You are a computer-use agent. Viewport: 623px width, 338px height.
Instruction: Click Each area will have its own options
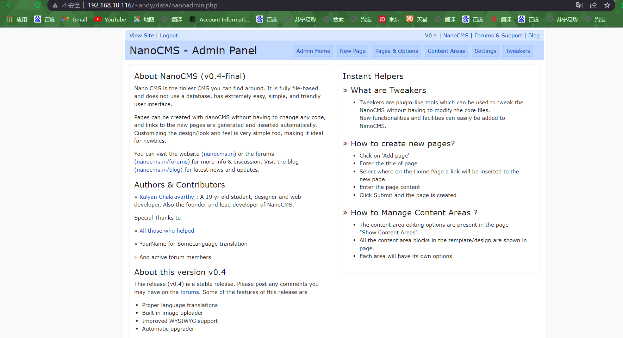click(x=406, y=256)
